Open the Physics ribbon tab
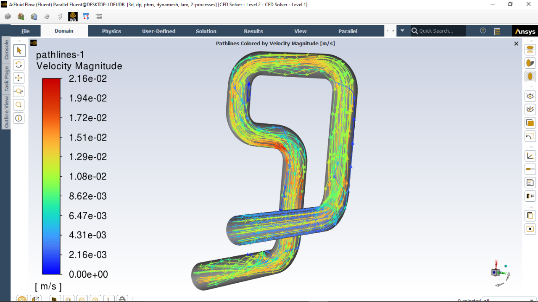 pos(111,31)
